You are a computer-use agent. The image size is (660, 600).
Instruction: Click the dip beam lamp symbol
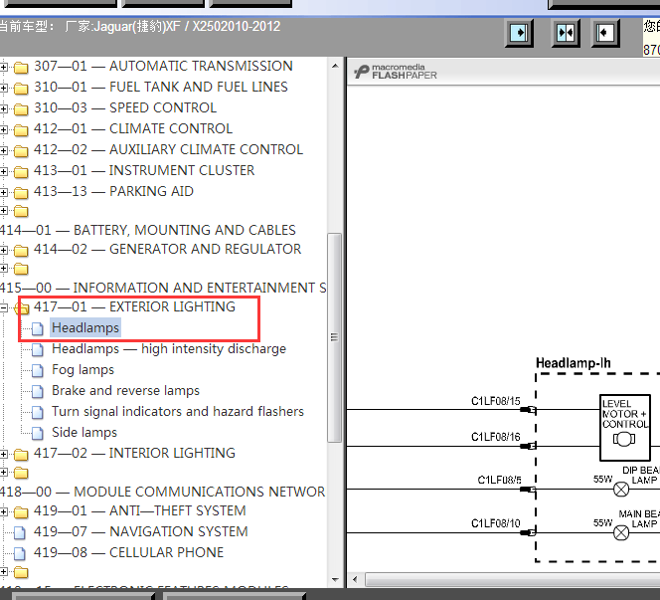click(621, 490)
